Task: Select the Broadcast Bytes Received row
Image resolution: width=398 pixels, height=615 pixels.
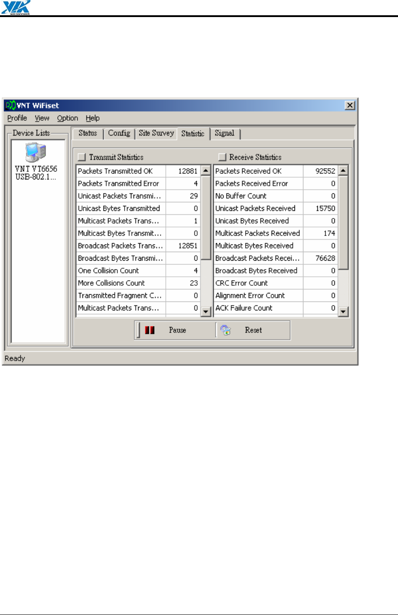Action: click(x=276, y=270)
